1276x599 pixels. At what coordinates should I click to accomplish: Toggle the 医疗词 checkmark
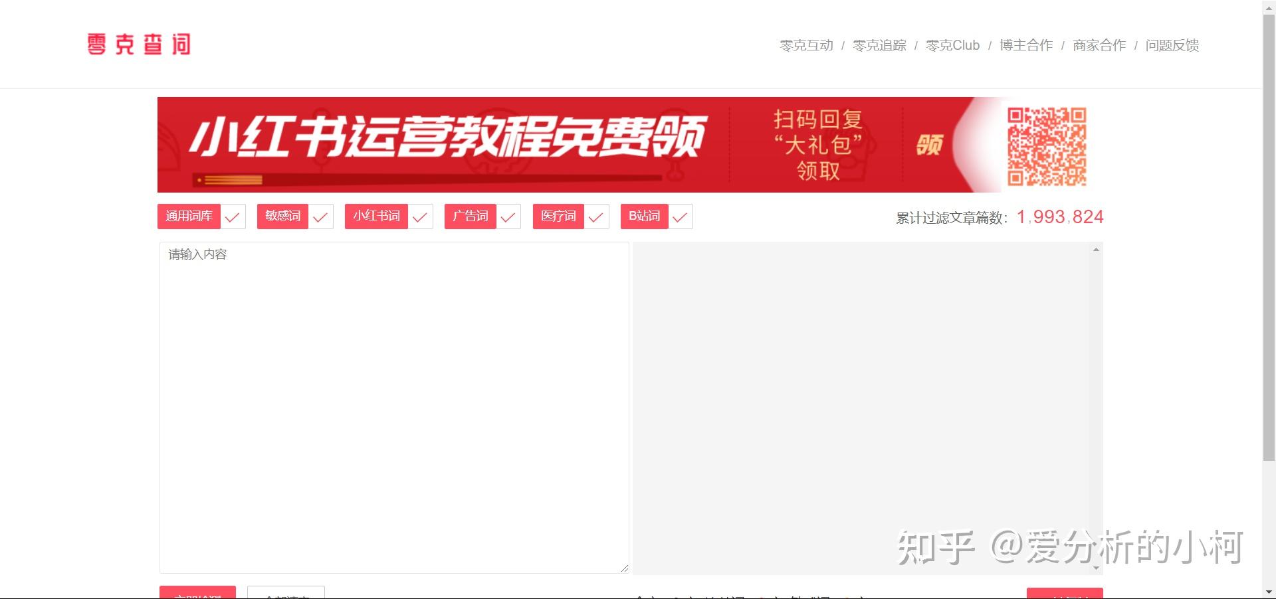pos(596,216)
